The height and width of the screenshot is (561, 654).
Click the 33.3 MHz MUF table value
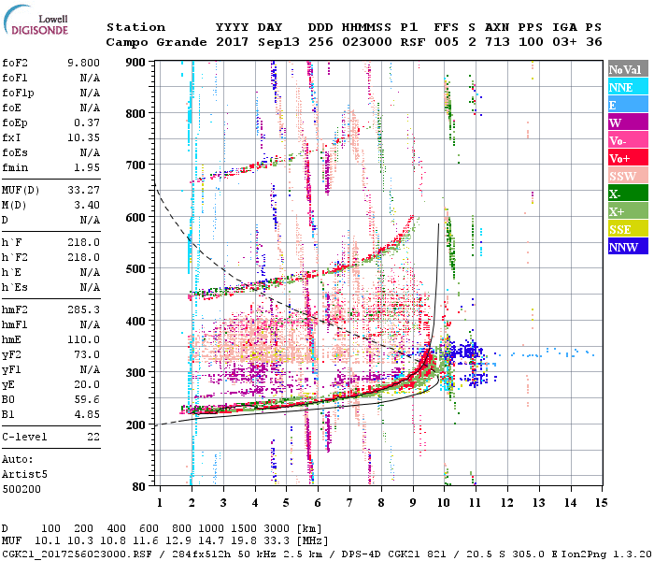pos(277,541)
